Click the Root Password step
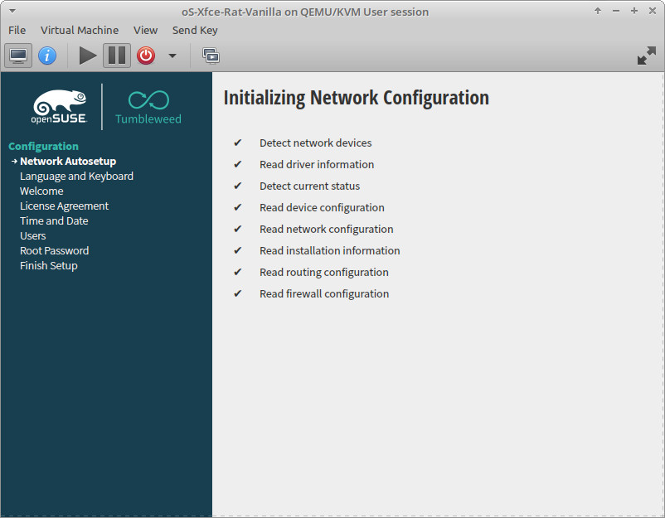 point(54,250)
